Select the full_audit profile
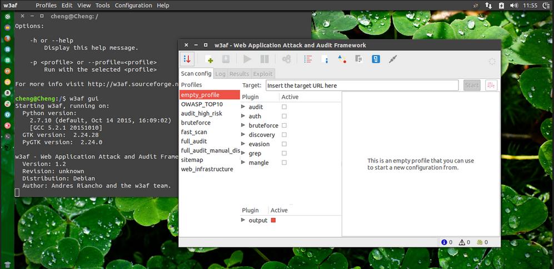The height and width of the screenshot is (269, 554). coord(209,141)
